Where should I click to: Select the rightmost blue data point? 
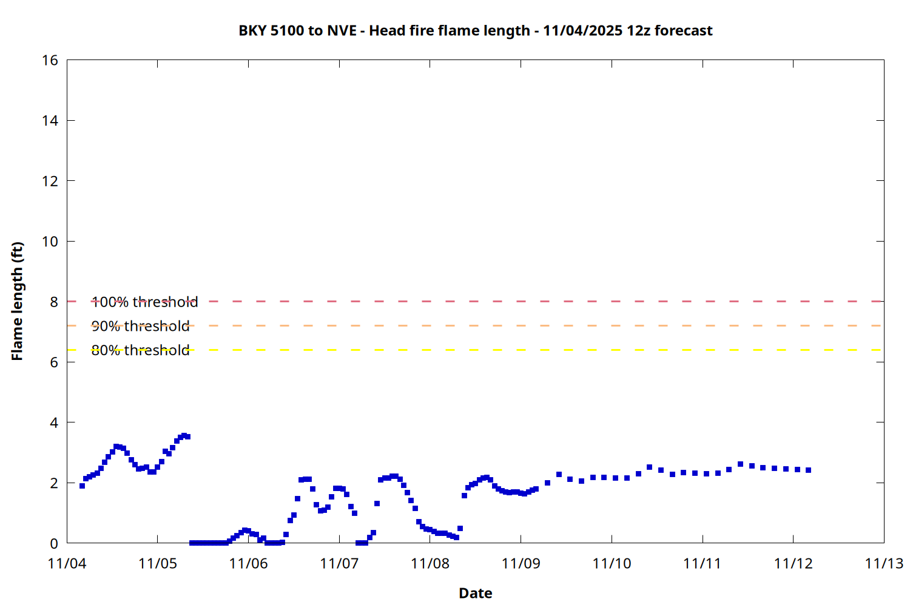point(808,470)
